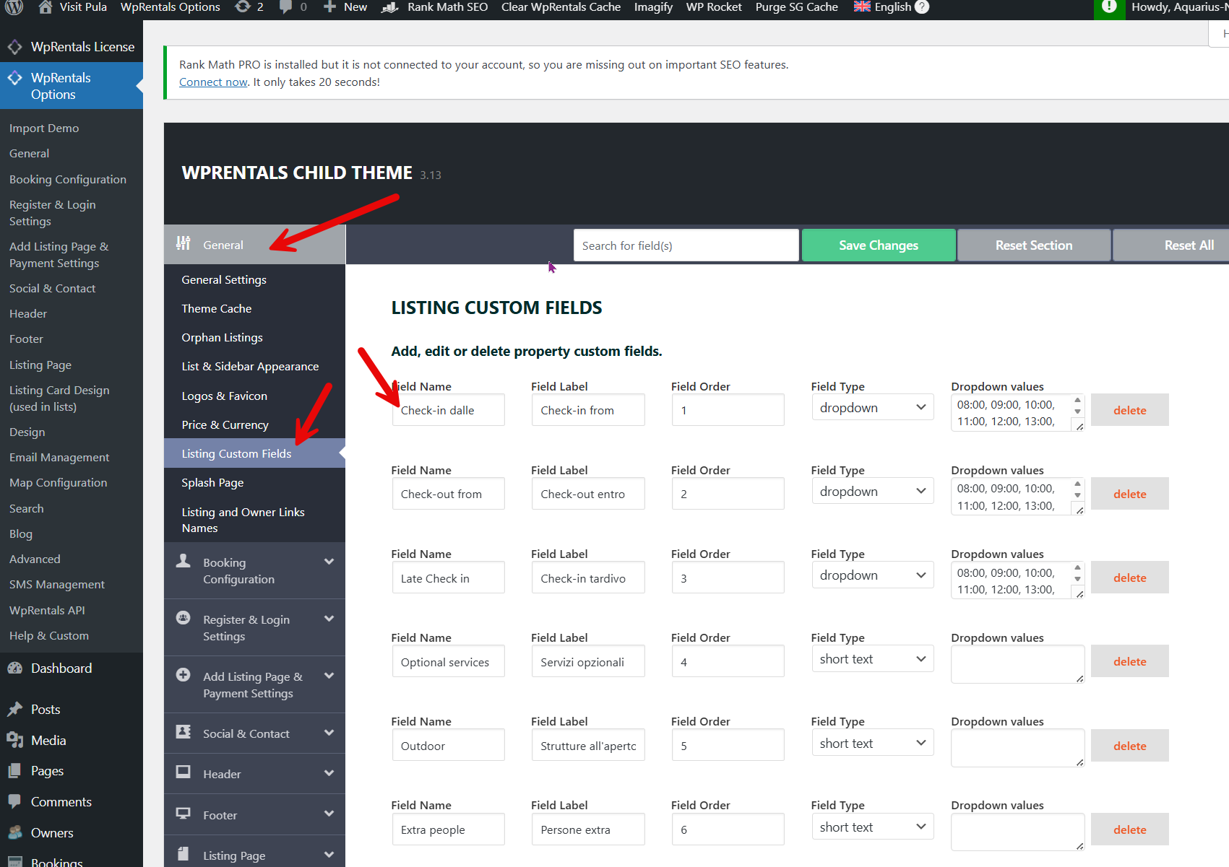This screenshot has width=1229, height=867.
Task: Click the Media library icon
Action: (14, 740)
